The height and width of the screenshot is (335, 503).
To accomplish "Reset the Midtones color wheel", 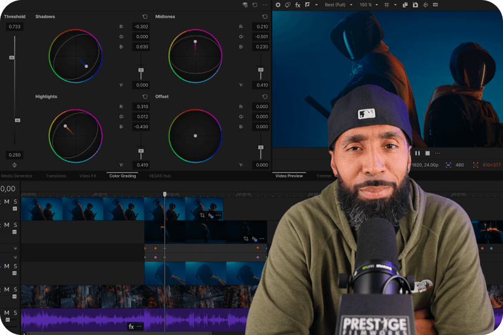I will (265, 17).
